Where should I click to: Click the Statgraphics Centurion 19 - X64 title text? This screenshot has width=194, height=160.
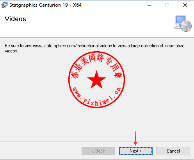click(x=46, y=5)
